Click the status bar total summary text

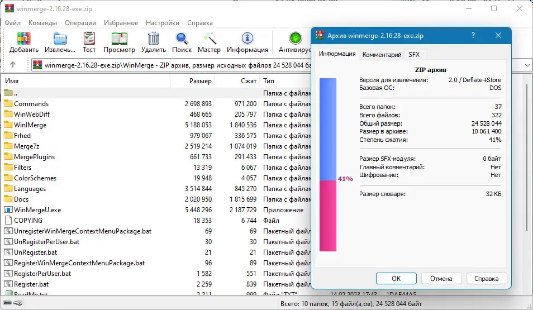[x=351, y=303]
